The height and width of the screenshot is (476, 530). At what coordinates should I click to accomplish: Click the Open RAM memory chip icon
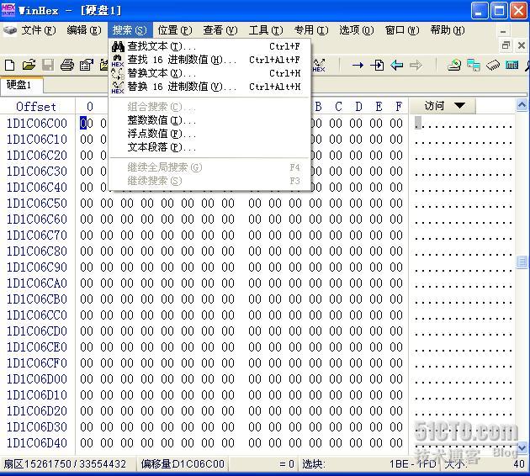click(x=493, y=65)
